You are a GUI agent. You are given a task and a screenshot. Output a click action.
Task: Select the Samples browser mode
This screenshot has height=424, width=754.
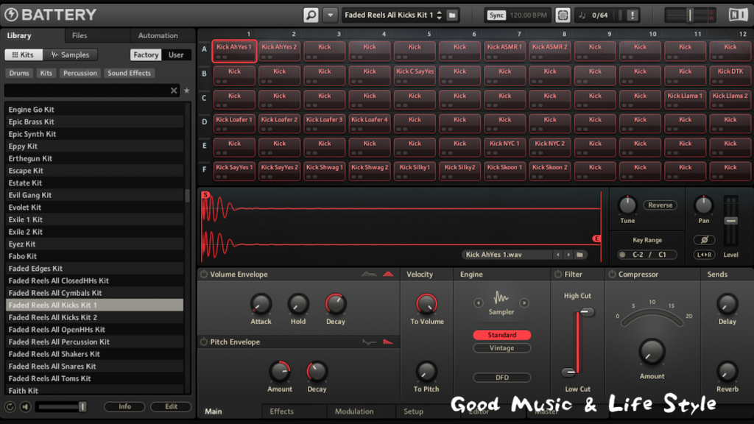click(x=70, y=54)
